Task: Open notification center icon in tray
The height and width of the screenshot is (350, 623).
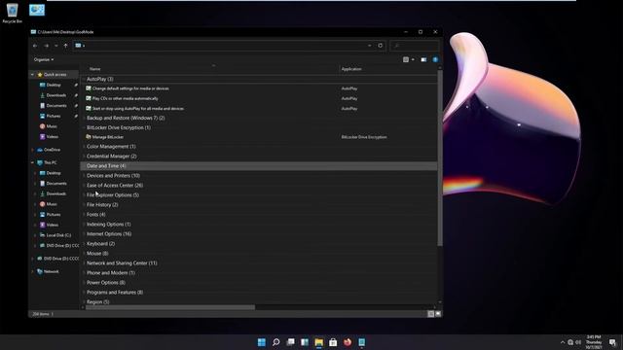Action: (612, 342)
